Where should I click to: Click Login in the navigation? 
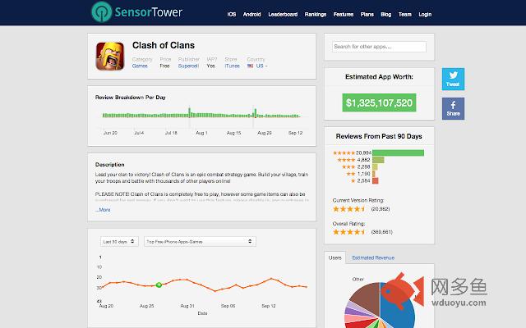[425, 15]
